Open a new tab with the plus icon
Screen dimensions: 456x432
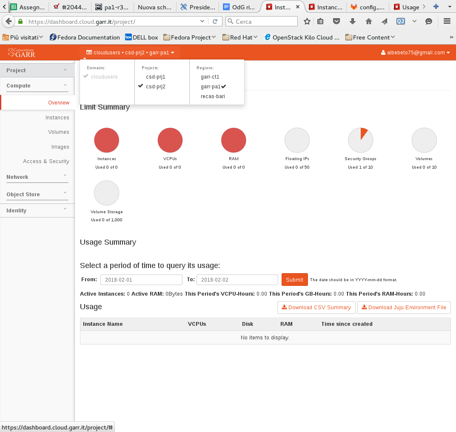tap(436, 7)
